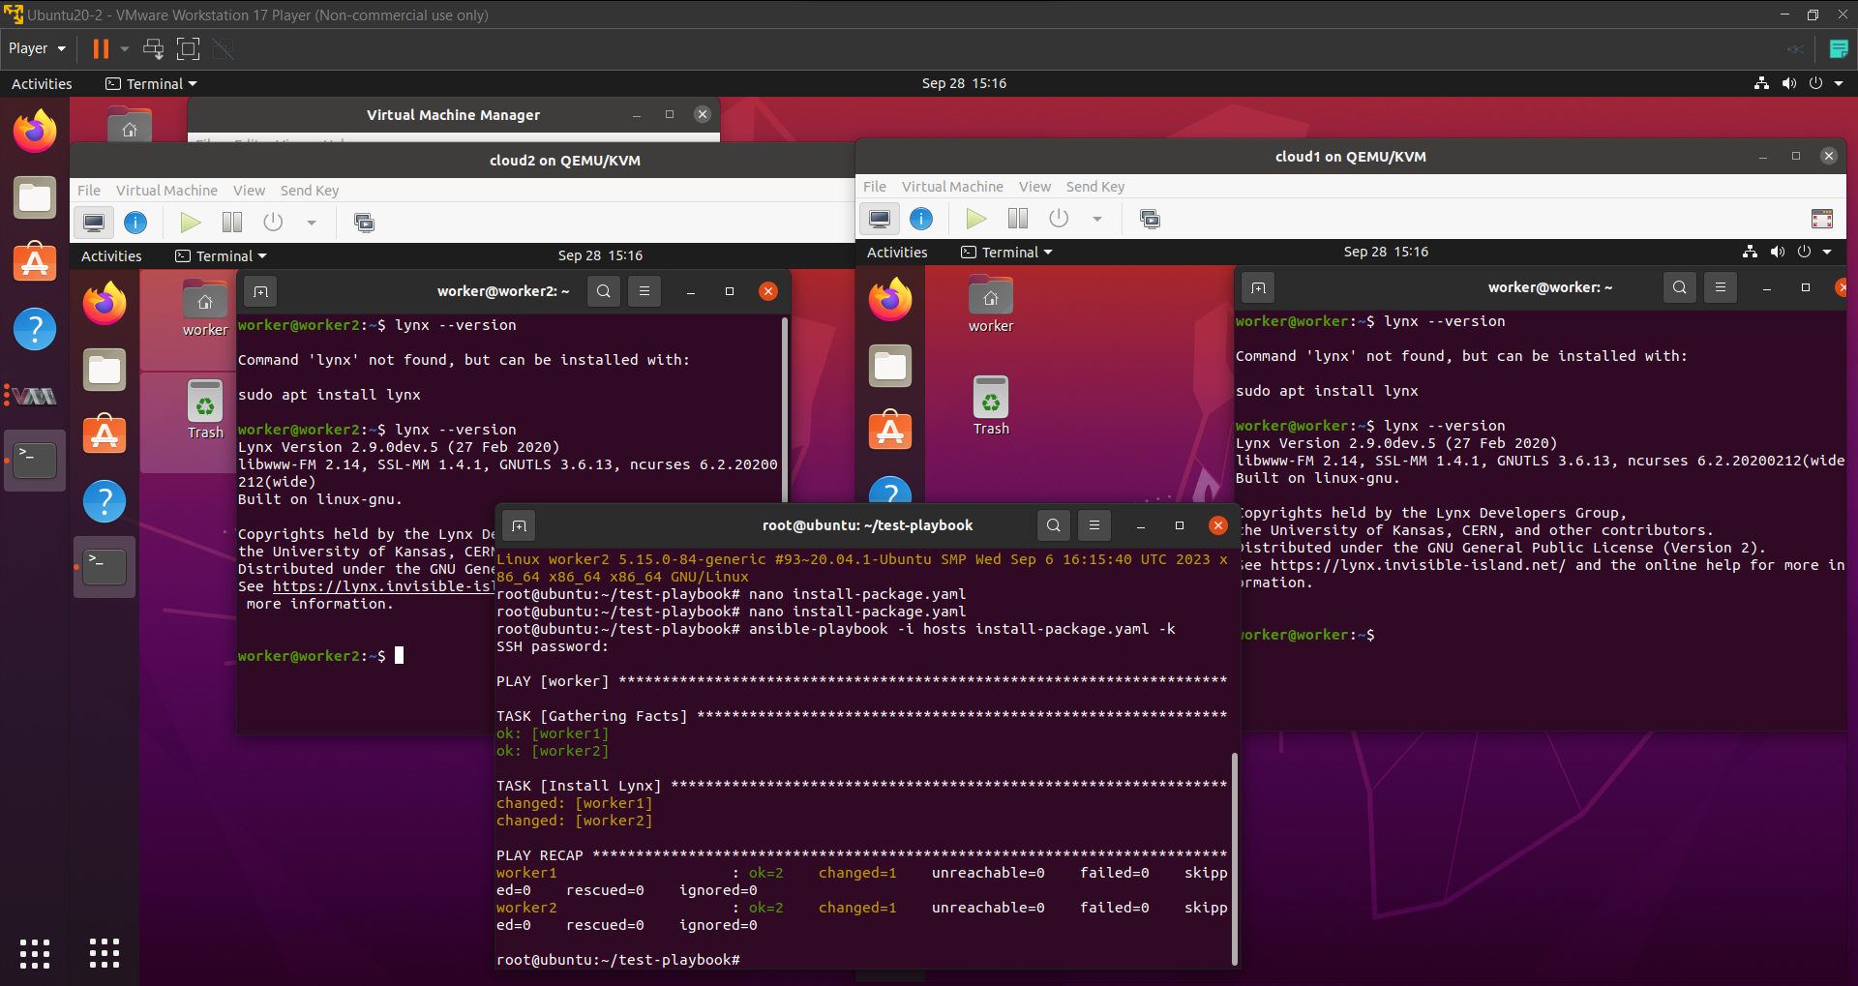Open outer top bar Terminal app menu
This screenshot has width=1858, height=986.
[x=151, y=84]
